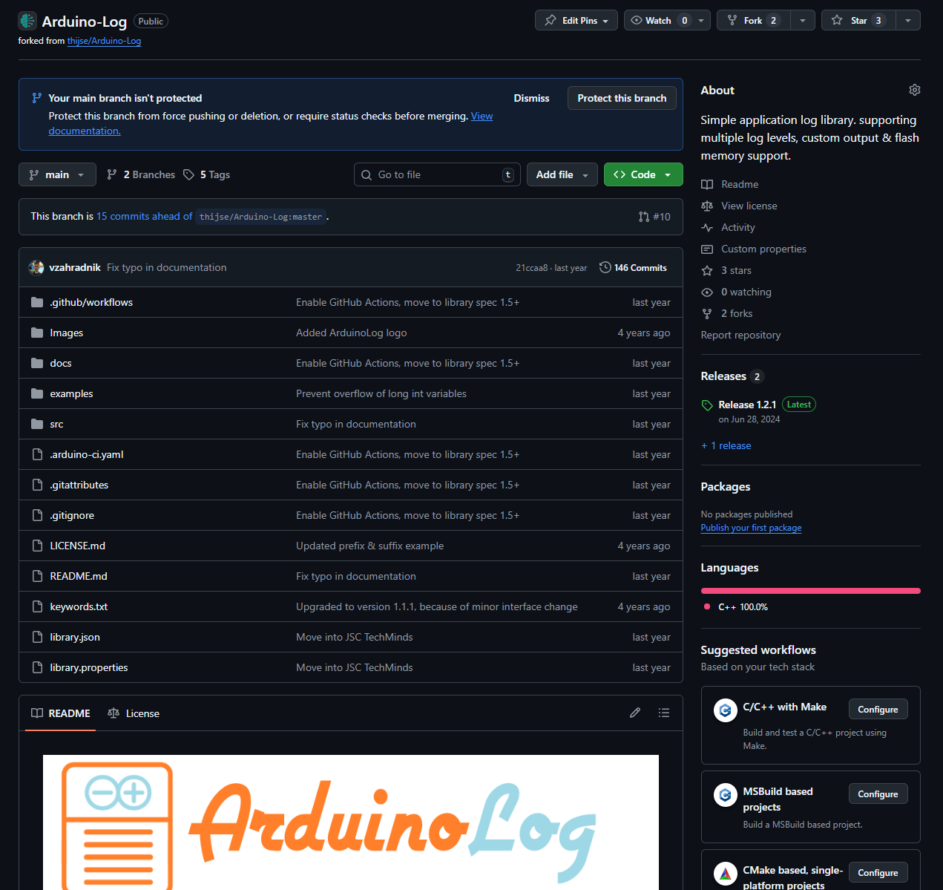This screenshot has width=943, height=890.
Task: Open the About settings gear icon
Action: coord(914,90)
